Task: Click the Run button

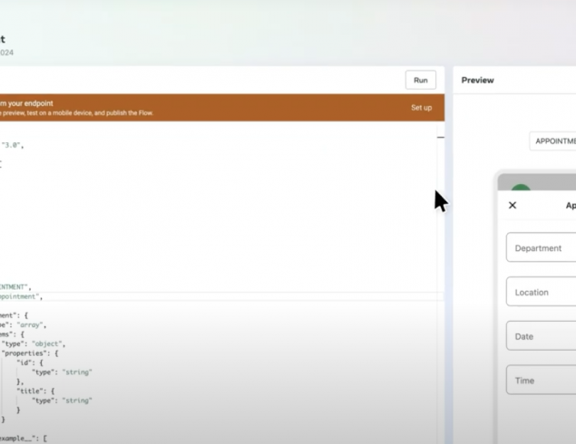Action: tap(420, 80)
